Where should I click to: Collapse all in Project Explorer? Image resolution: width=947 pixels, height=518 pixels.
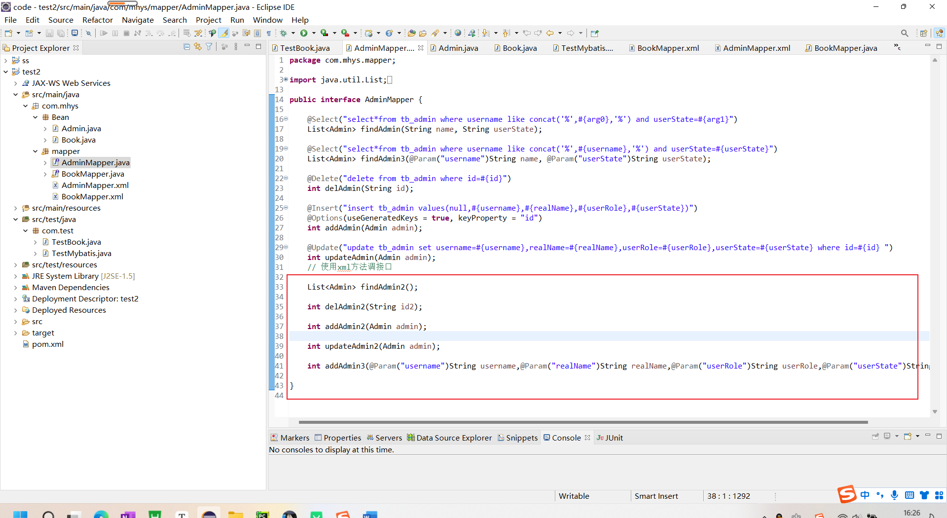tap(186, 47)
